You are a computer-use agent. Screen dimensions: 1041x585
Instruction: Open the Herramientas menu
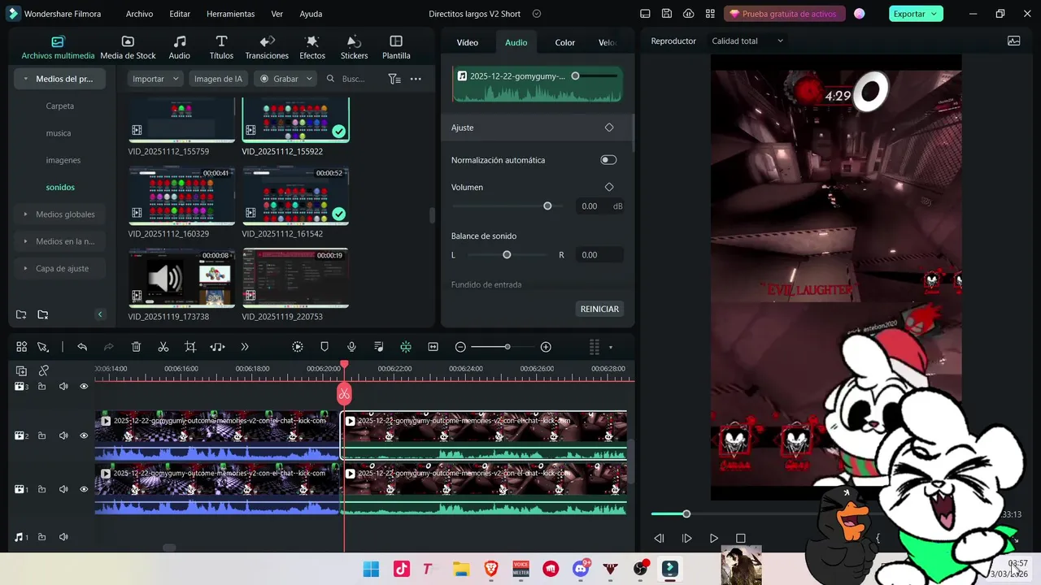click(230, 14)
